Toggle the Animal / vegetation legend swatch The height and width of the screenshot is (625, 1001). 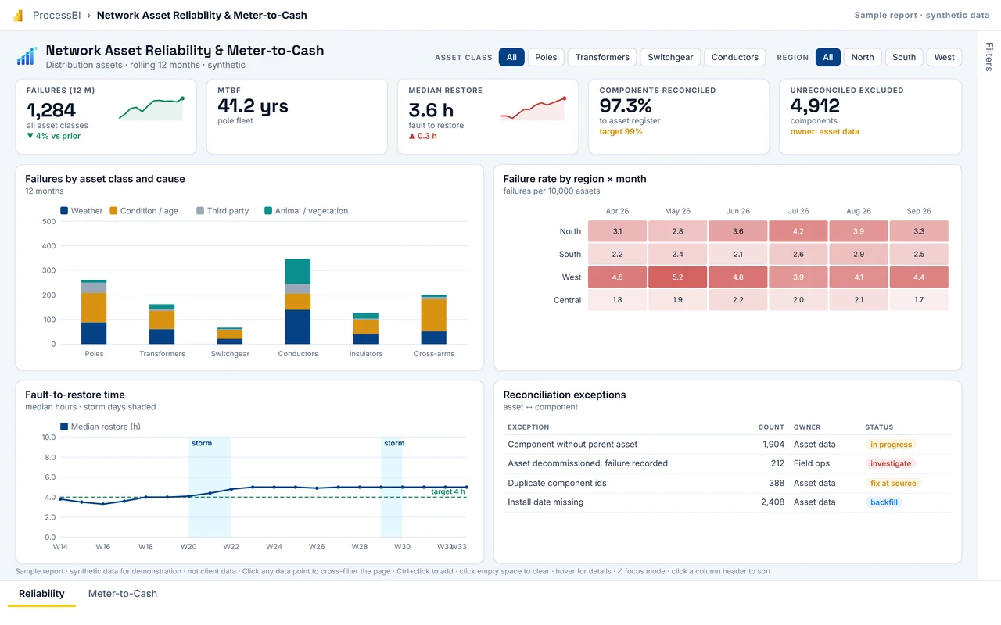point(268,211)
